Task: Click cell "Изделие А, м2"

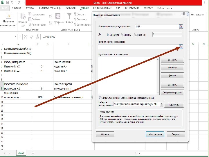Action: [x=18, y=66]
